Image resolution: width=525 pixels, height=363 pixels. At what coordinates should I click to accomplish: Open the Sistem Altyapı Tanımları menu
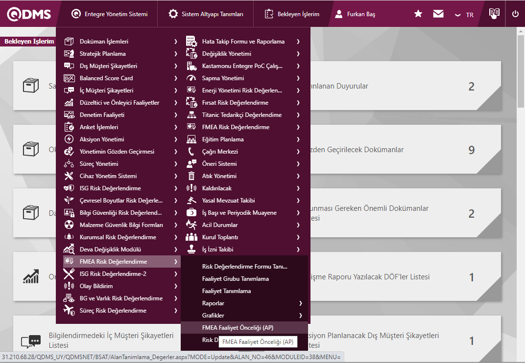coord(206,14)
